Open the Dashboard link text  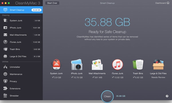161,3
